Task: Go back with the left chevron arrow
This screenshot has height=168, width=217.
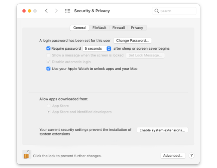Action: (46, 11)
